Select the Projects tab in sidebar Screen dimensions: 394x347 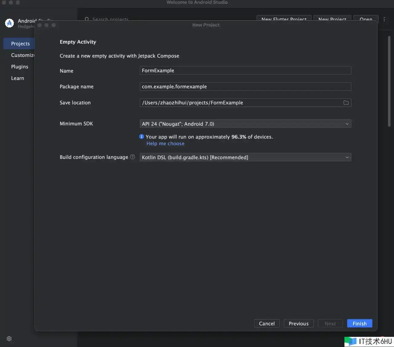coord(20,44)
